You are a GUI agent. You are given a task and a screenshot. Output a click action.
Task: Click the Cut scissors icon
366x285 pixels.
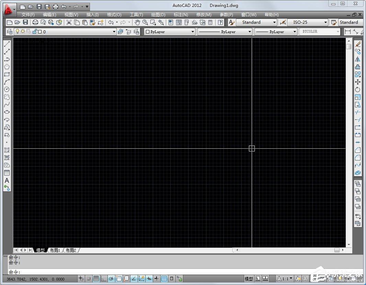tap(69, 22)
